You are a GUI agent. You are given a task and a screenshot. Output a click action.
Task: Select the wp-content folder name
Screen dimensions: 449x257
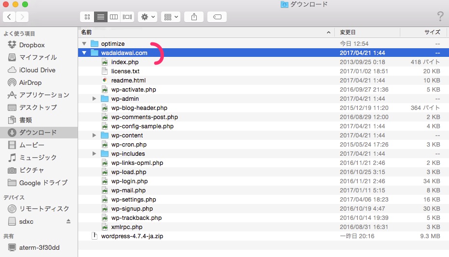pyautogui.click(x=127, y=135)
